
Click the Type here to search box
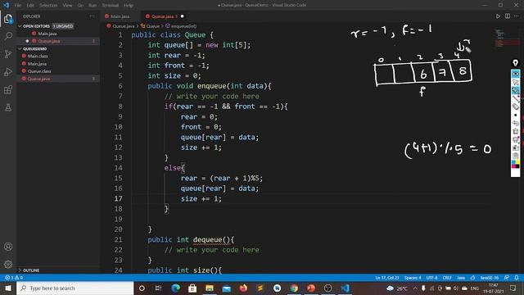coord(75,288)
